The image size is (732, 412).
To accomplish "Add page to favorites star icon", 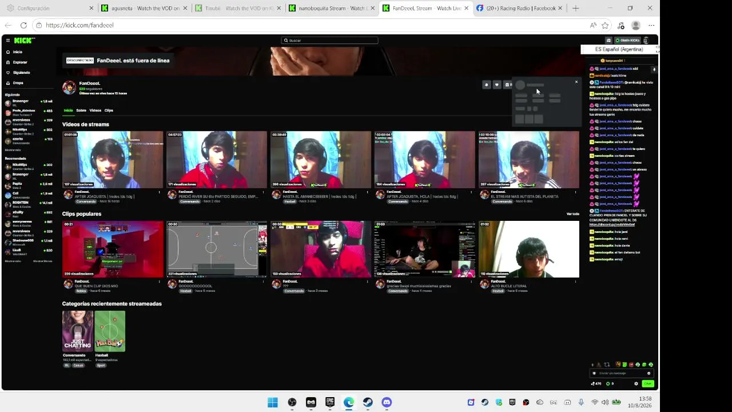I will point(605,25).
